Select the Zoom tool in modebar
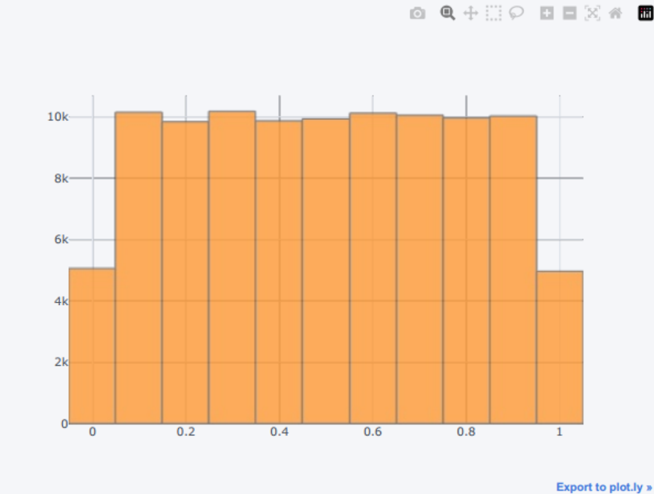 448,13
